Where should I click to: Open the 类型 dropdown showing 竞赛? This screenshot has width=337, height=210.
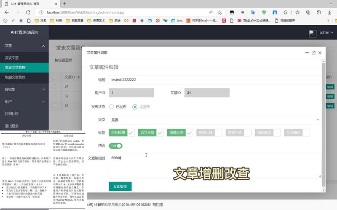tap(215, 120)
